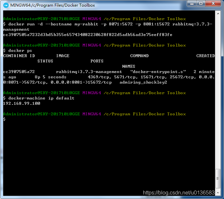The height and width of the screenshot is (199, 224).
Task: Click the word 'management' on the wrapped command line
Action: [16, 29]
